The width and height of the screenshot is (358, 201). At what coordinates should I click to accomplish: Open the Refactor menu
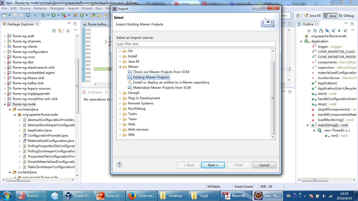click(40, 8)
